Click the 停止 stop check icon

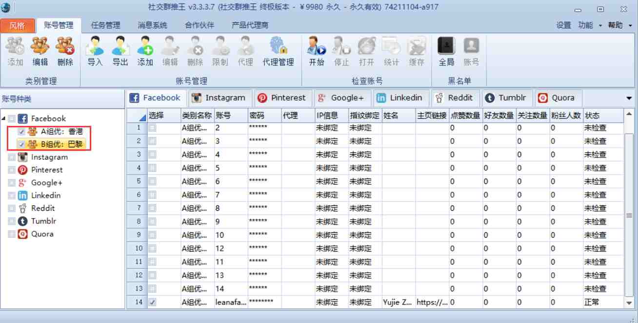(x=341, y=46)
